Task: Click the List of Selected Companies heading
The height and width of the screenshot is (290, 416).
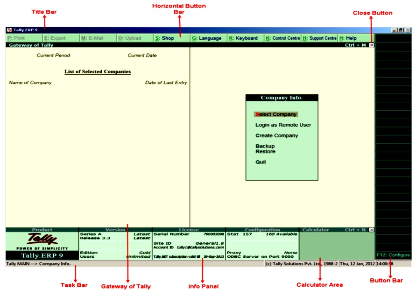Action: (98, 71)
